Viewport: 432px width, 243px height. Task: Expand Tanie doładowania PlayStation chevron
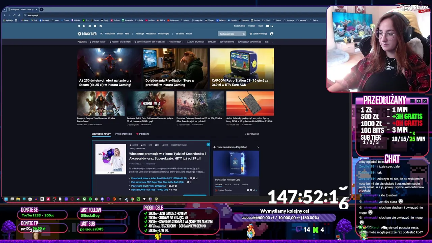pos(258,147)
